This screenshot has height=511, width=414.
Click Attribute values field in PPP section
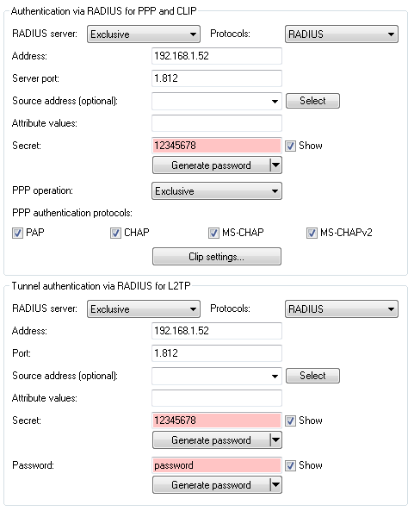(x=217, y=123)
